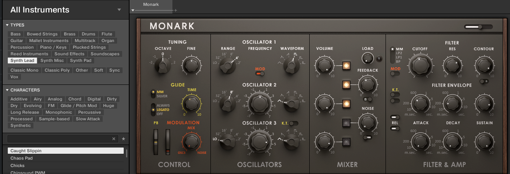Select the Sample-based character tag
This screenshot has width=510, height=174.
54,119
